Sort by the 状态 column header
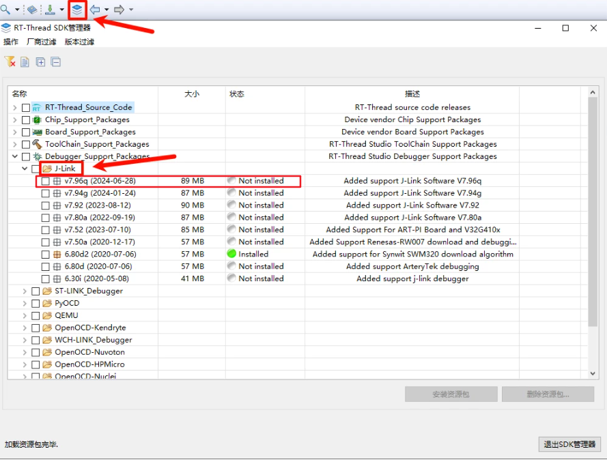The width and height of the screenshot is (607, 462). [265, 93]
